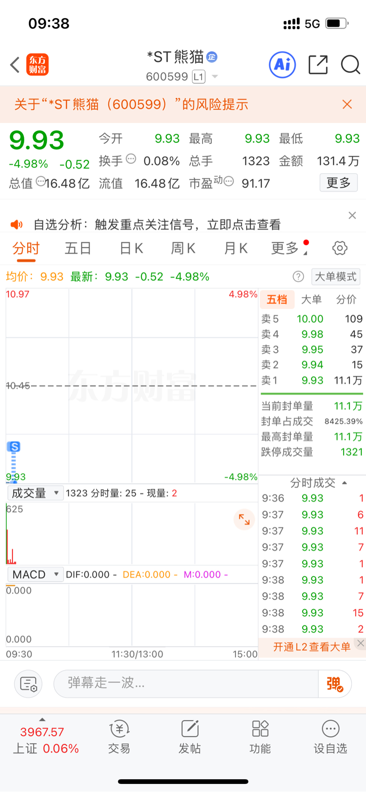Screen dimensions: 366x792
Task: Open the Ai assistant icon
Action: click(x=283, y=65)
